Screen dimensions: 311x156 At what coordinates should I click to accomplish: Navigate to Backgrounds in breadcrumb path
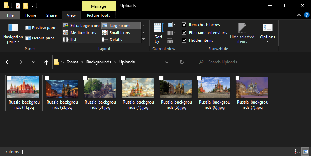pos(98,62)
